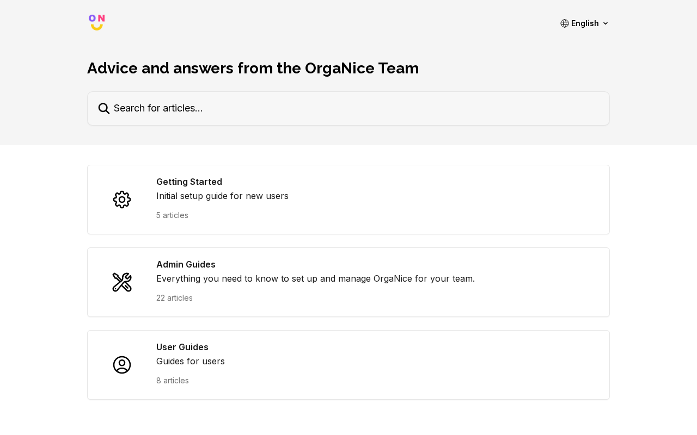The image size is (697, 435).
Task: Click the Initial setup guide description
Action: (x=222, y=196)
